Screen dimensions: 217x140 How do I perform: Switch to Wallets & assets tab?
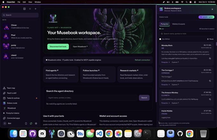178,24
